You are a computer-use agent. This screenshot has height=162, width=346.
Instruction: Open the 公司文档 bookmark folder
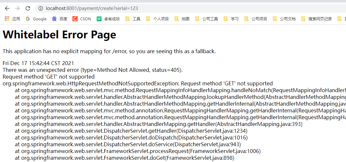(x=284, y=19)
